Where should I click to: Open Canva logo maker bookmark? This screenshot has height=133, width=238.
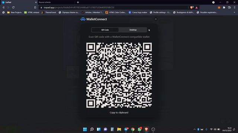coord(138,13)
